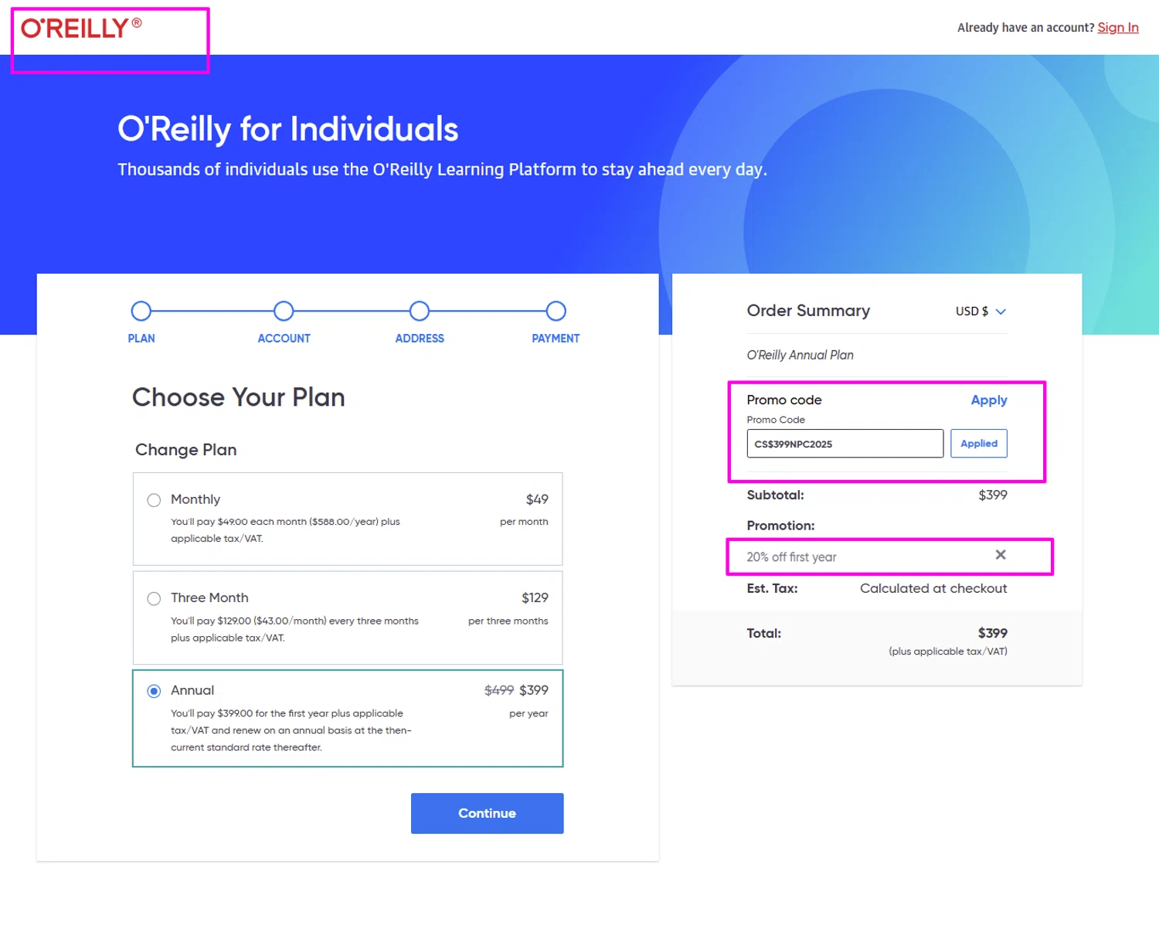Click the Monthly plan description text
The height and width of the screenshot is (936, 1159).
tap(285, 530)
